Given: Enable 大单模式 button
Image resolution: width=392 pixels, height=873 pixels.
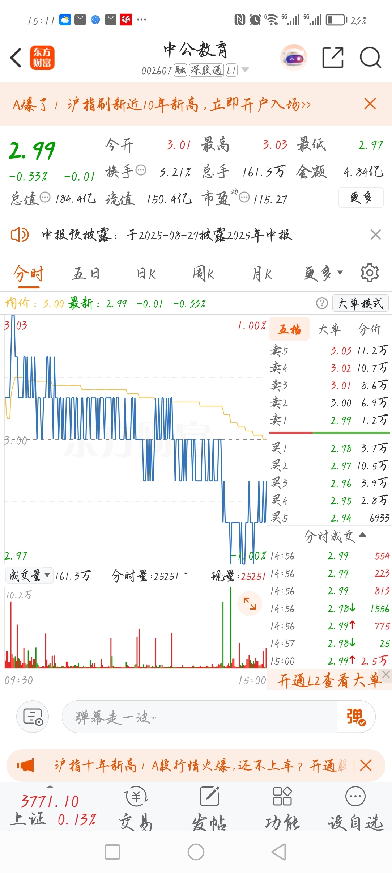Looking at the screenshot, I should click(x=360, y=303).
